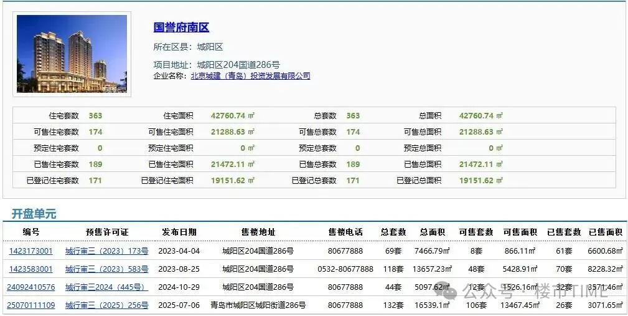628x316 pixels.
Task: Open unit number 1423173001
Action: 31,251
